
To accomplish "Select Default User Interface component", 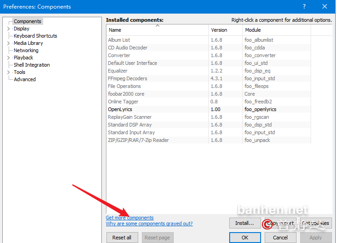I will coord(208,63).
